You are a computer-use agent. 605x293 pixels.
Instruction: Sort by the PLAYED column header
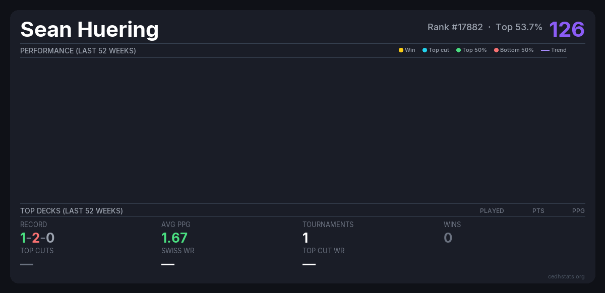click(x=492, y=211)
